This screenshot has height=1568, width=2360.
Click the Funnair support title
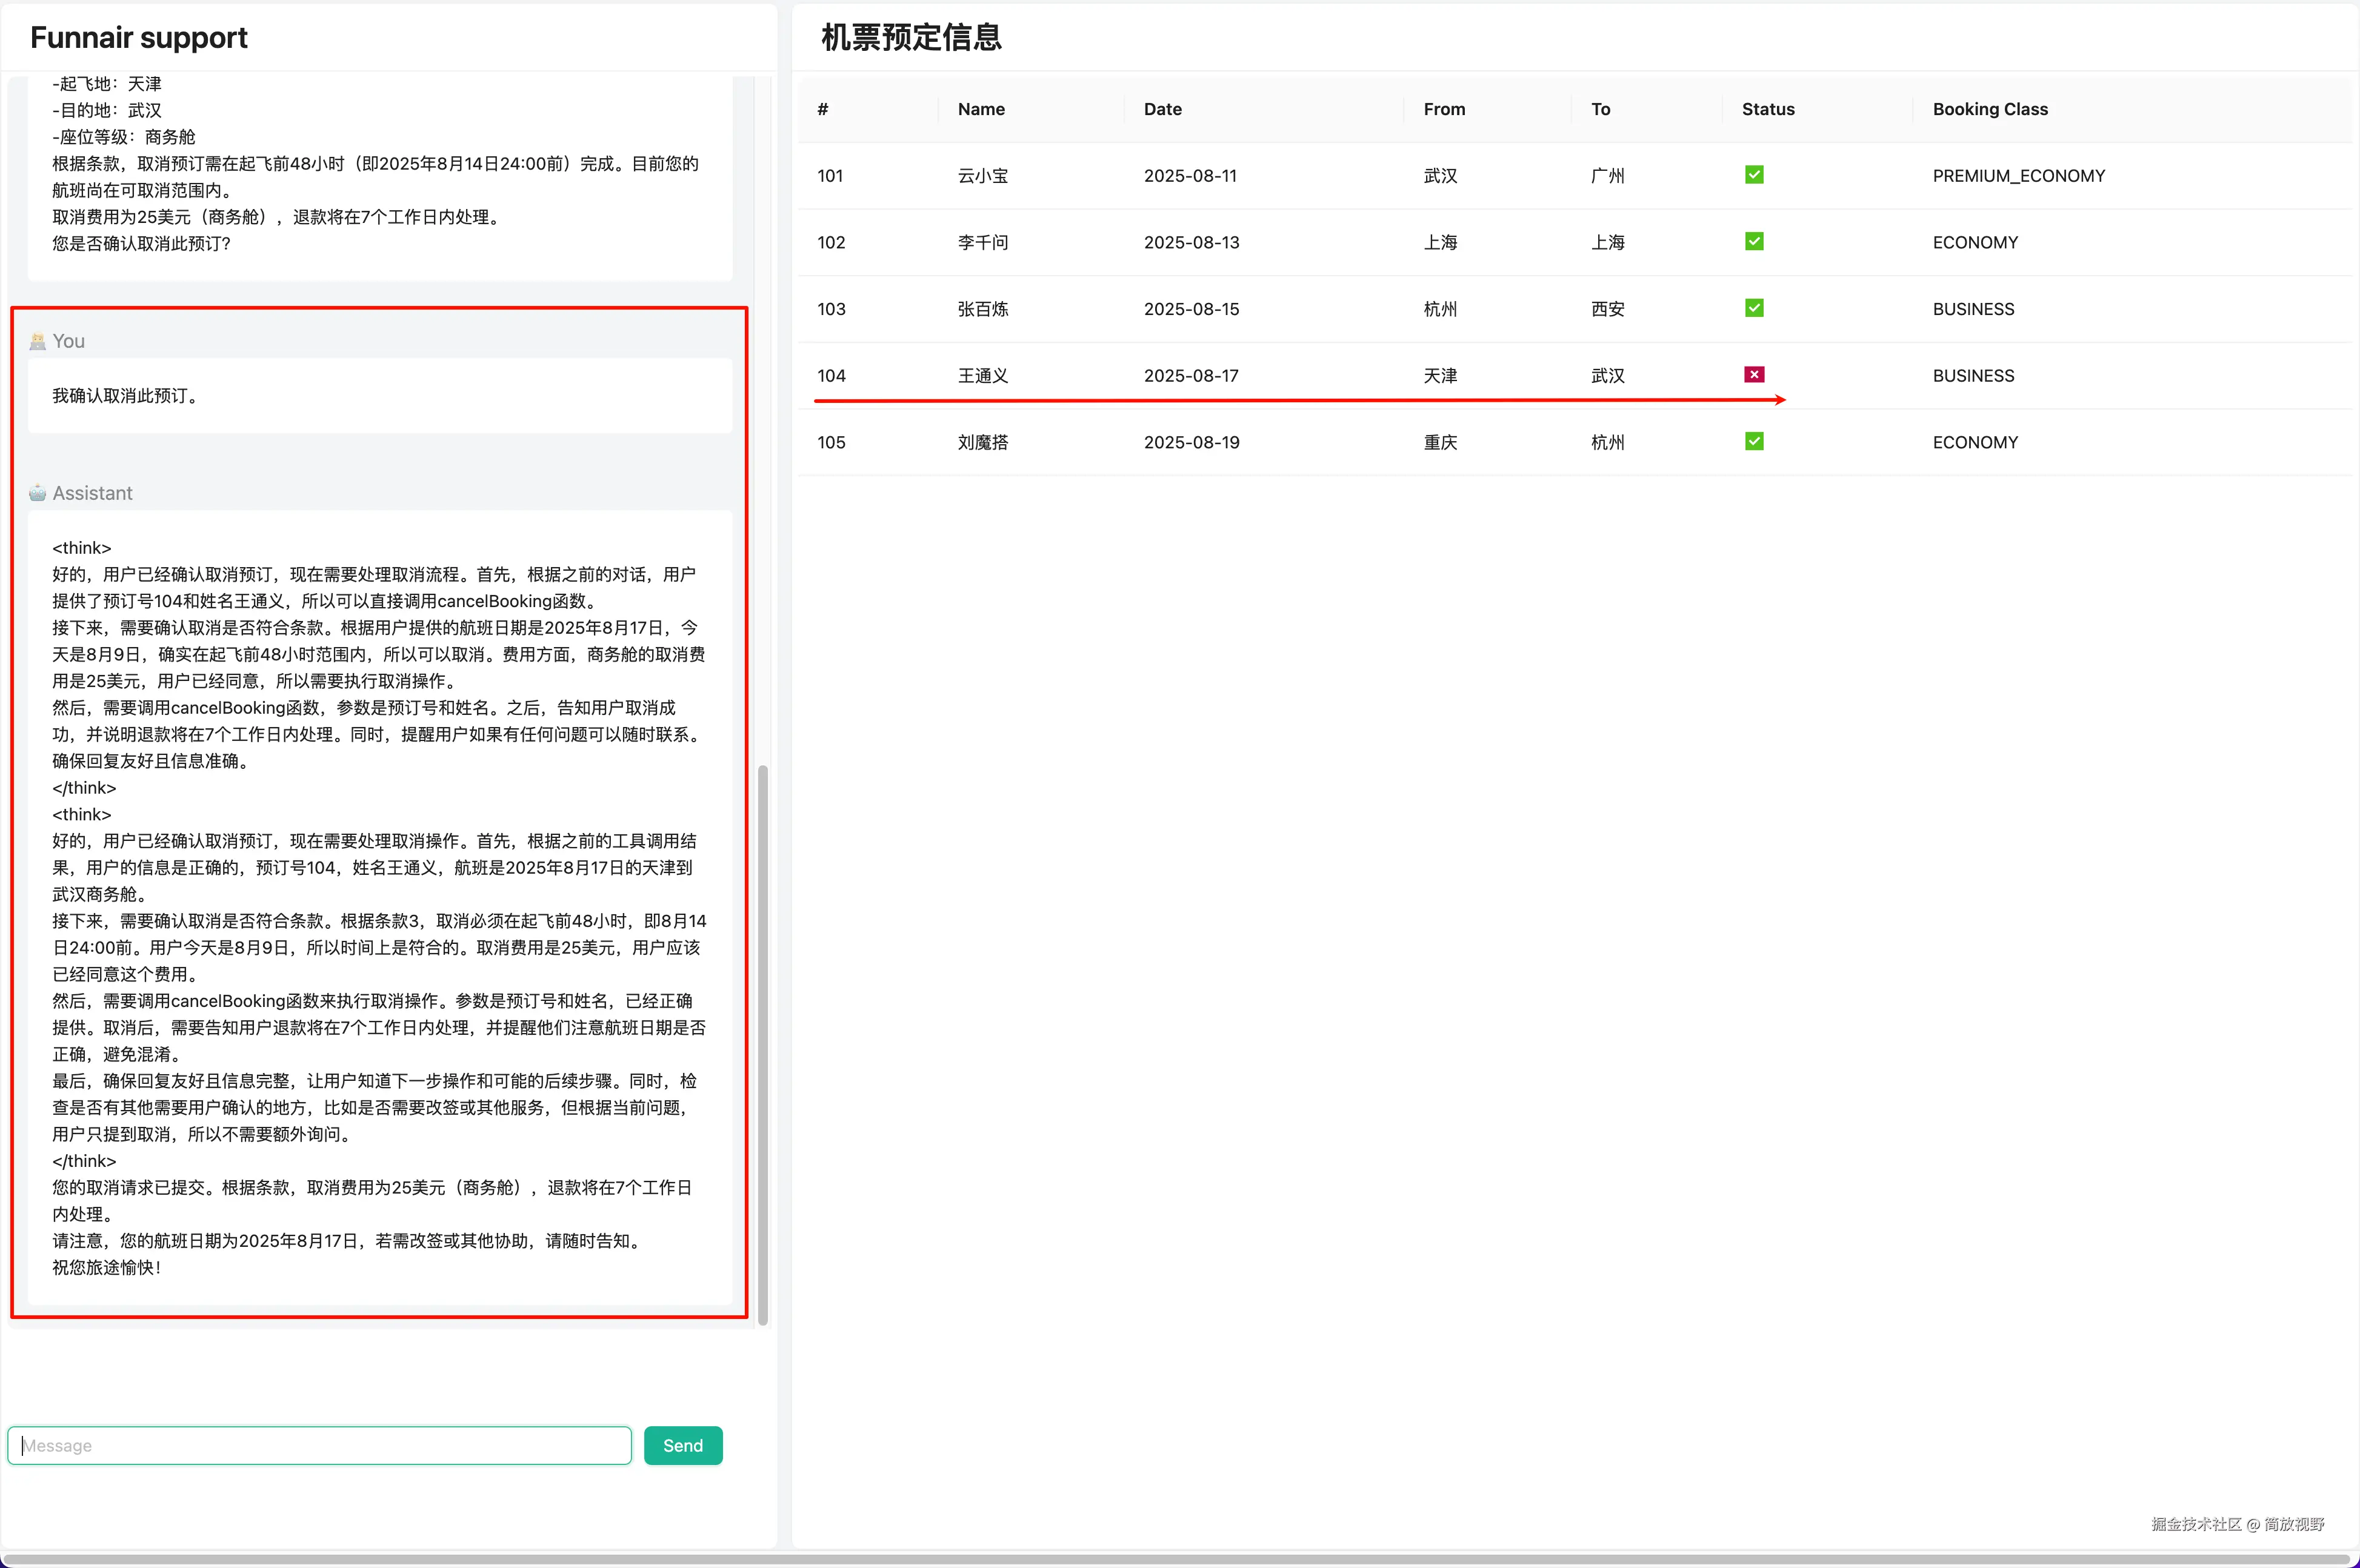point(139,38)
